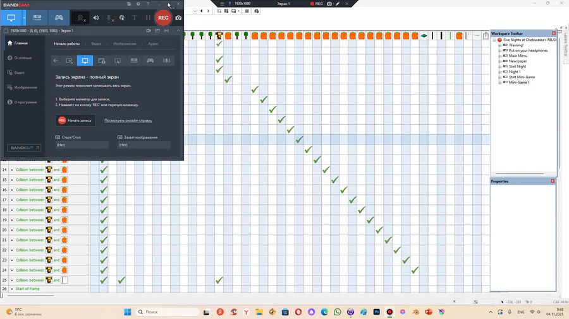Open recording mode dropdown arrow beside monitor icon
This screenshot has width=569, height=319.
(x=24, y=18)
